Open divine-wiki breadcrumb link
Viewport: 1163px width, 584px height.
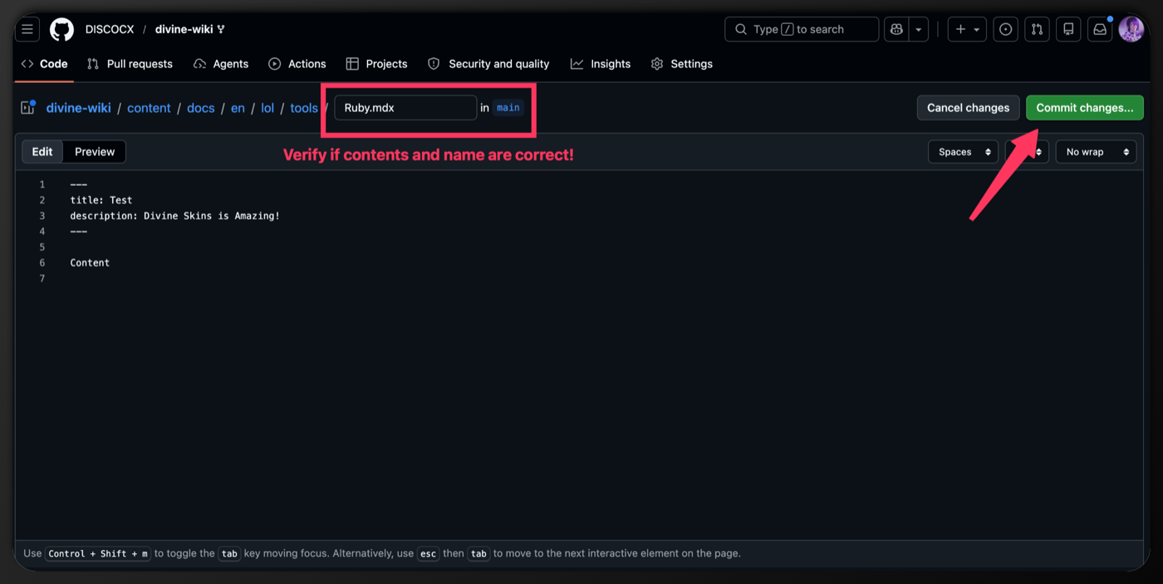tap(79, 108)
